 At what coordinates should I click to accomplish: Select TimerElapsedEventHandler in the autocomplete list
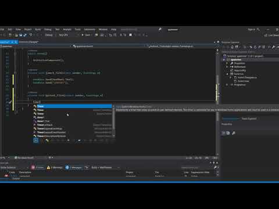point(73,132)
